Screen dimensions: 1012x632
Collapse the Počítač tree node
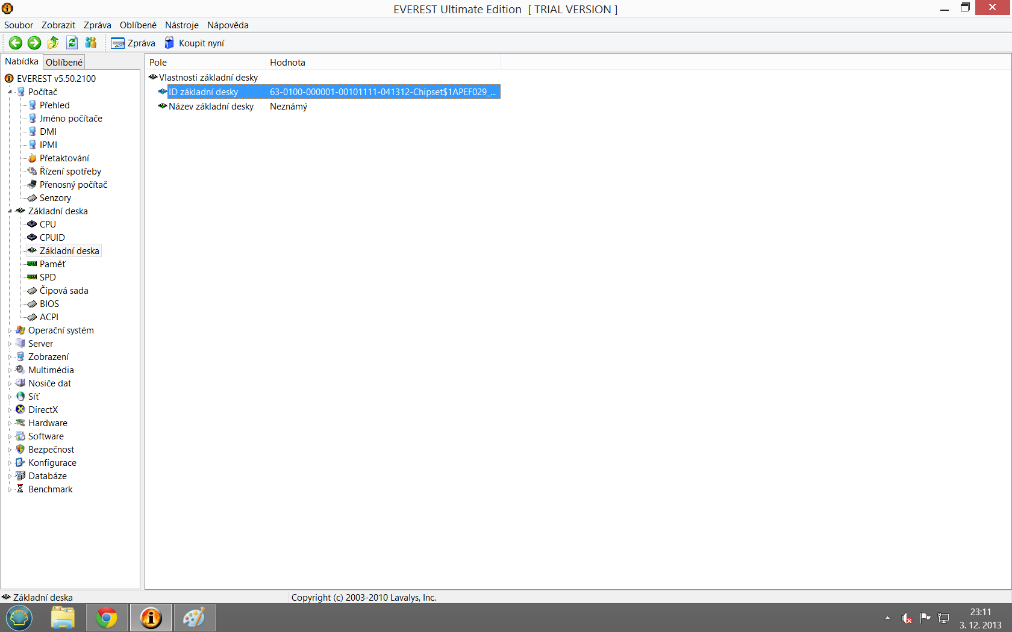[x=10, y=92]
